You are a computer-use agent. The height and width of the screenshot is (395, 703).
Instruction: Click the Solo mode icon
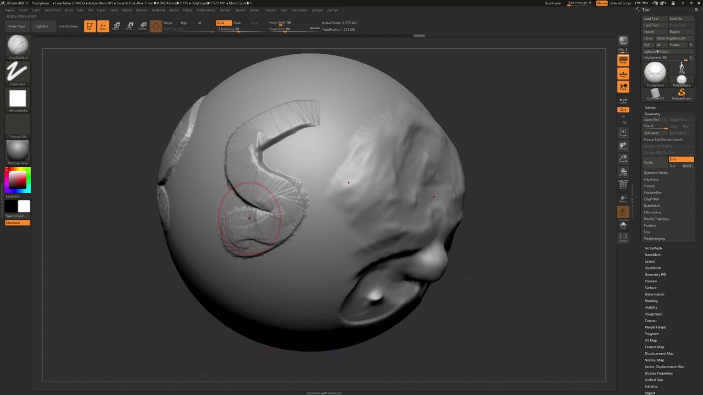click(x=623, y=225)
